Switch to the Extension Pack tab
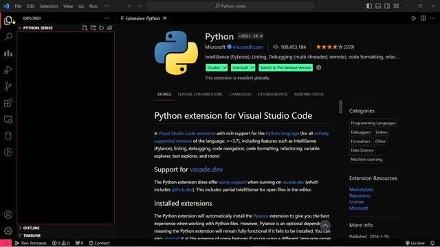This screenshot has height=247, width=440. pyautogui.click(x=273, y=95)
